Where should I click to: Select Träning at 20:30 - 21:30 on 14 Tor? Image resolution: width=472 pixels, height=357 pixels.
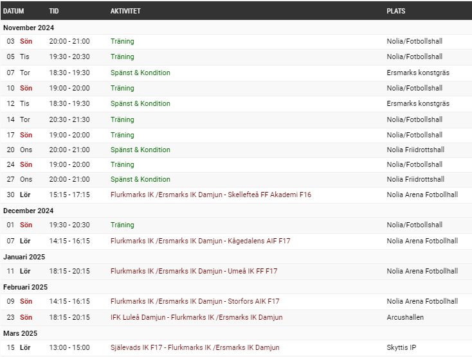(122, 119)
